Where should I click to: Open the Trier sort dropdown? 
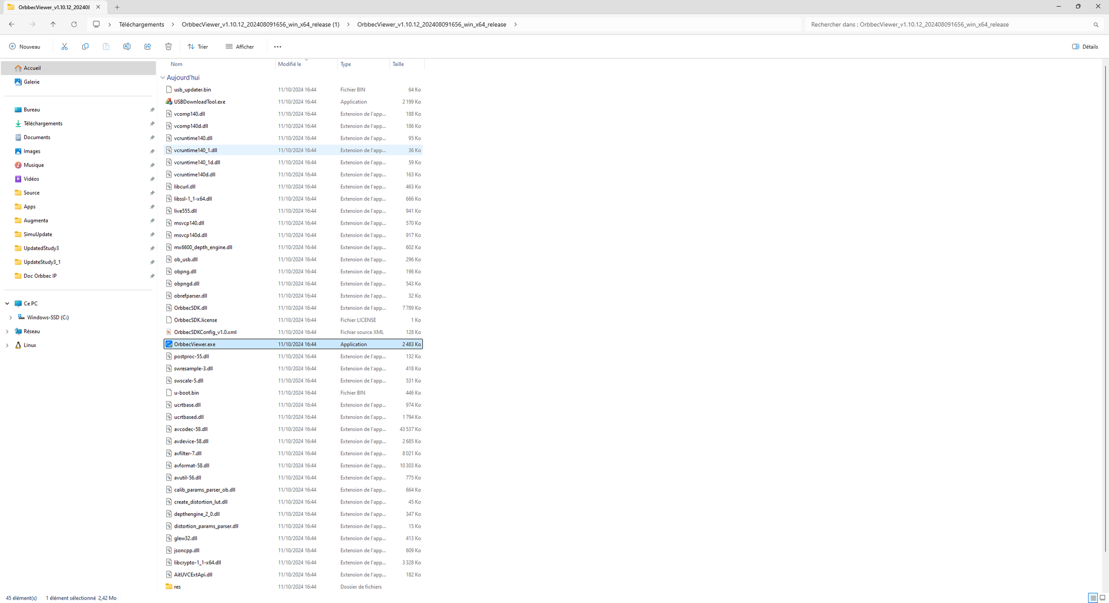198,47
